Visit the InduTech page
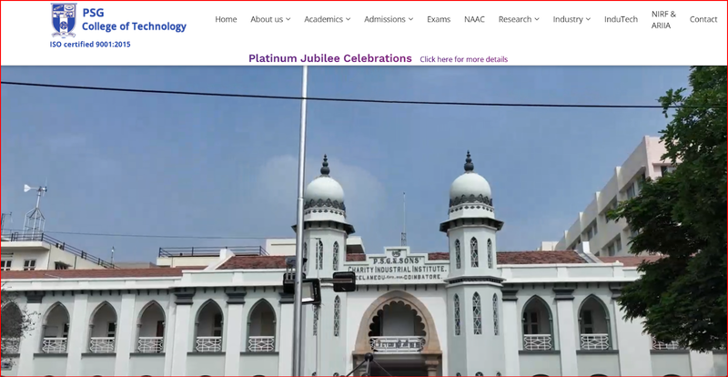The image size is (728, 377). click(621, 19)
